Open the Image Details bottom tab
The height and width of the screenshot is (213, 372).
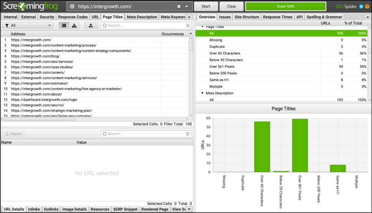coord(74,209)
